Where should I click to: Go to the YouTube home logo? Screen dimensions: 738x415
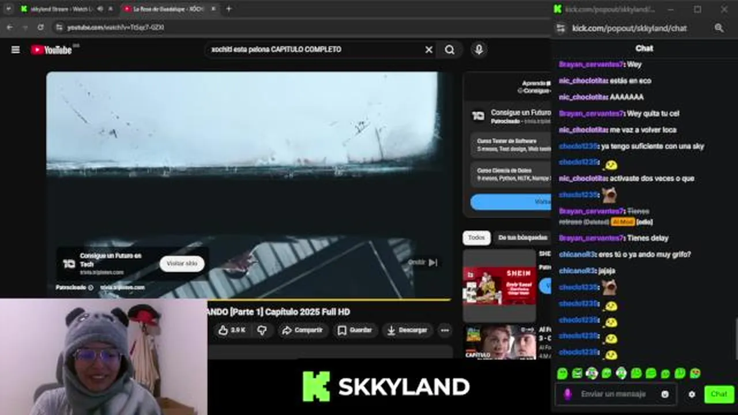point(51,50)
